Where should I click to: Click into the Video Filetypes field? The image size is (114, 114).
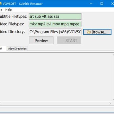point(55,24)
